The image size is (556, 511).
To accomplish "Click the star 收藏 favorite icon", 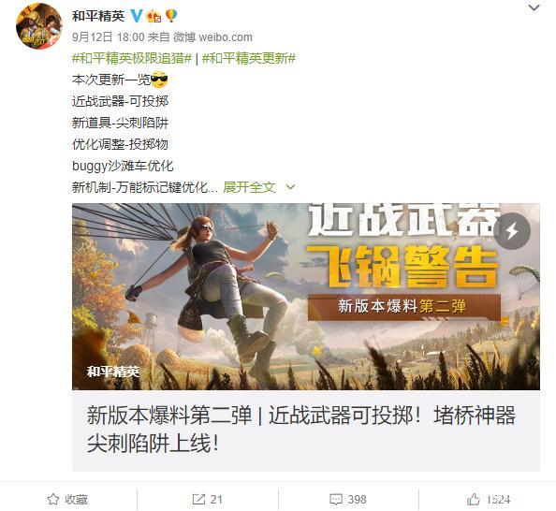I will (52, 499).
